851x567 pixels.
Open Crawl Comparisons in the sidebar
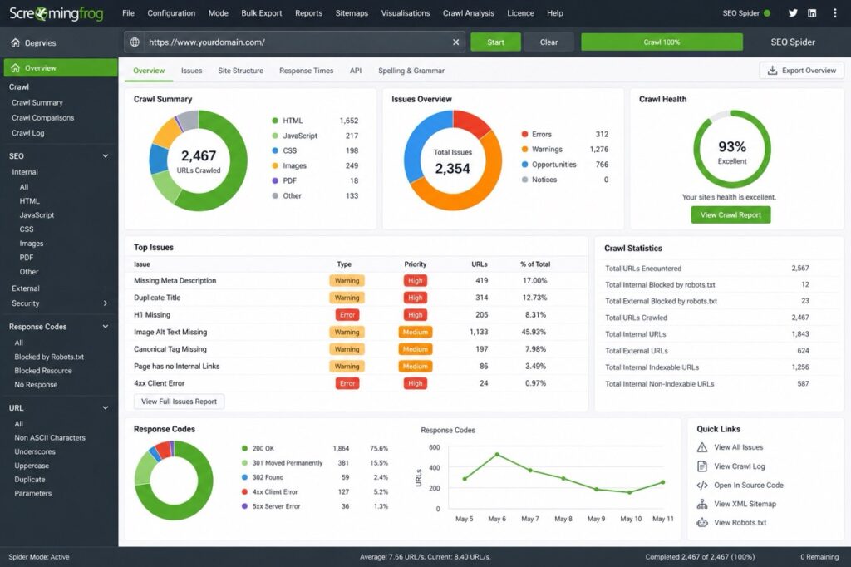coord(43,118)
